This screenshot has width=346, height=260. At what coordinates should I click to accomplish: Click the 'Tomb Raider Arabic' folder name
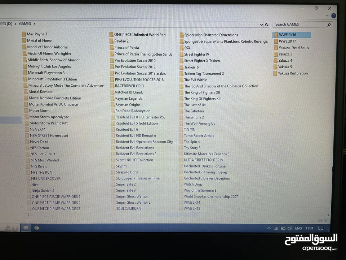(199, 135)
